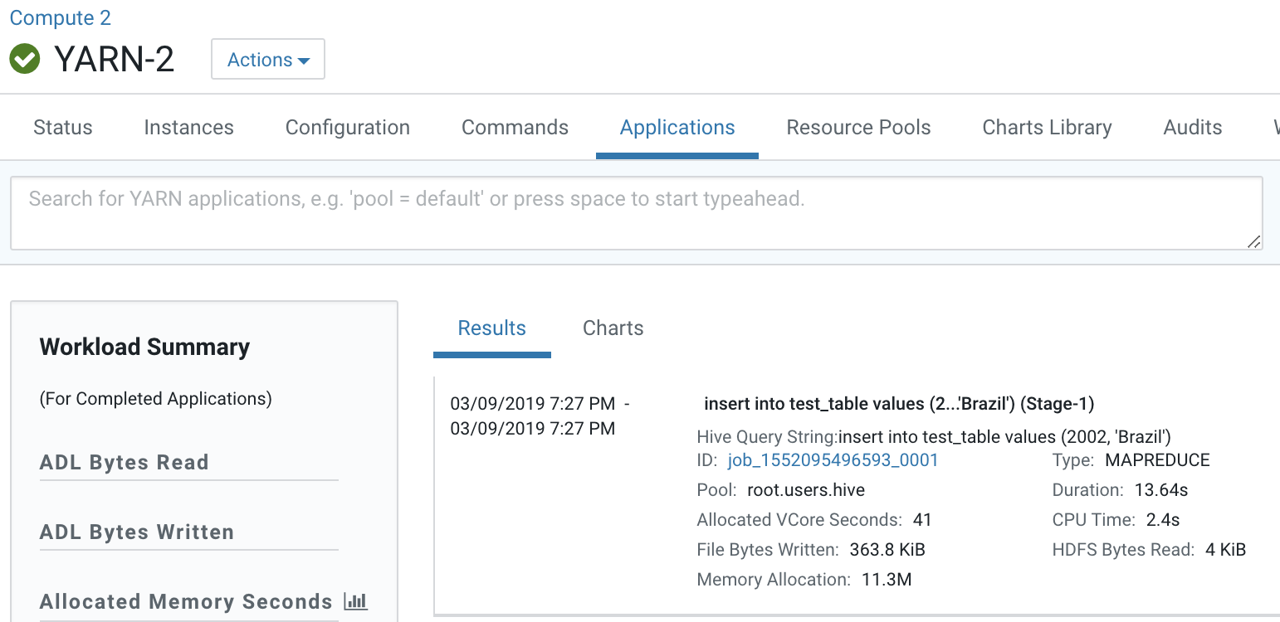The width and height of the screenshot is (1280, 622).
Task: Select the Allocated Memory Seconds heading
Action: [186, 602]
